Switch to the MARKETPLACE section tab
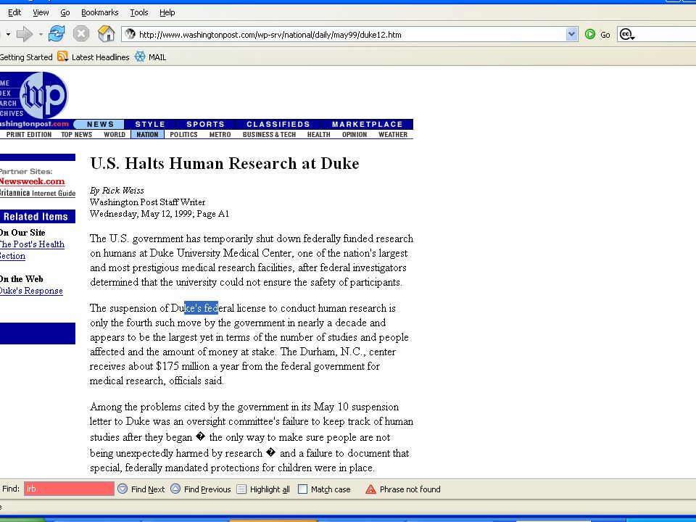The width and height of the screenshot is (696, 522). (367, 124)
